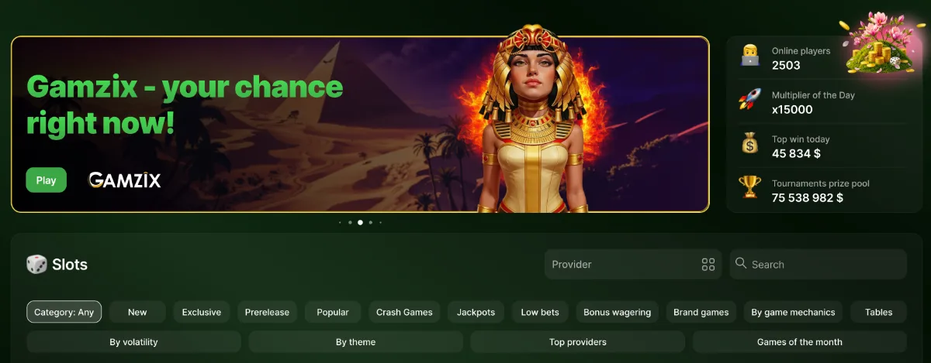Viewport: 931px width, 363px height.
Task: Focus the Search games input field
Action: coord(819,264)
